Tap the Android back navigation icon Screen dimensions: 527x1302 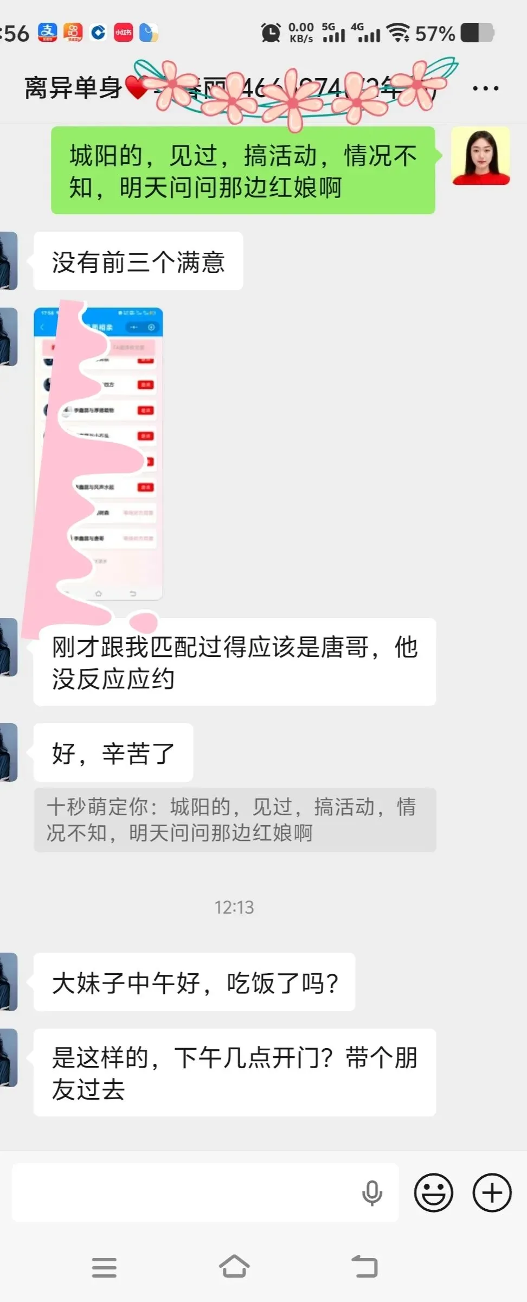365,1267
